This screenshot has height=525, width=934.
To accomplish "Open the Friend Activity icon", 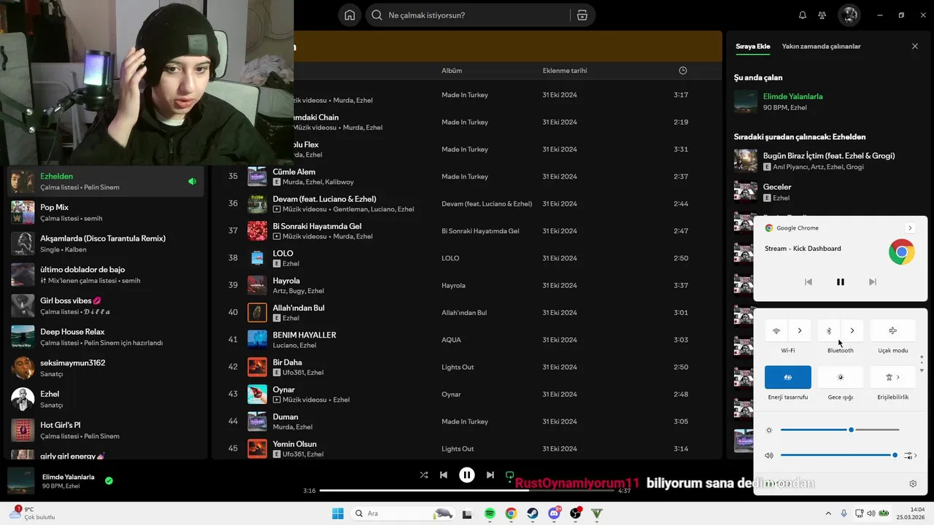I will coord(822,15).
